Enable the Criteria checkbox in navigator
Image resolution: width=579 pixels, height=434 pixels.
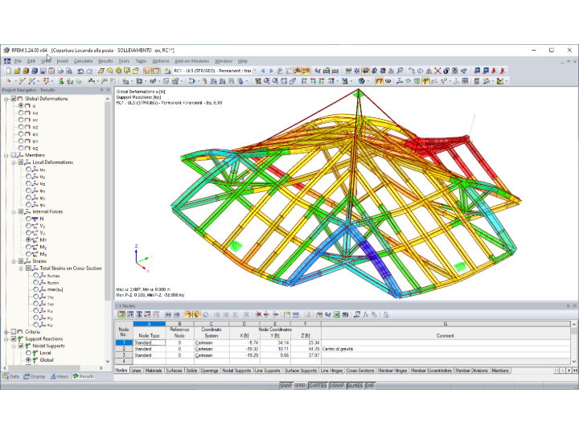click(x=14, y=331)
